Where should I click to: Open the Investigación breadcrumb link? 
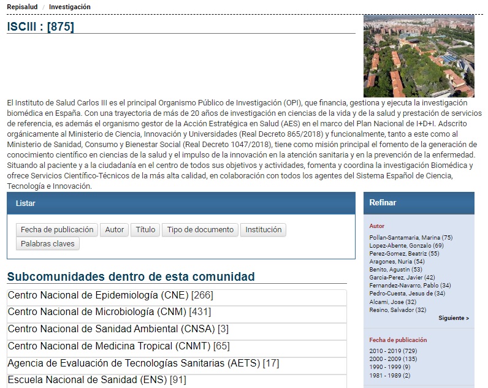click(69, 7)
